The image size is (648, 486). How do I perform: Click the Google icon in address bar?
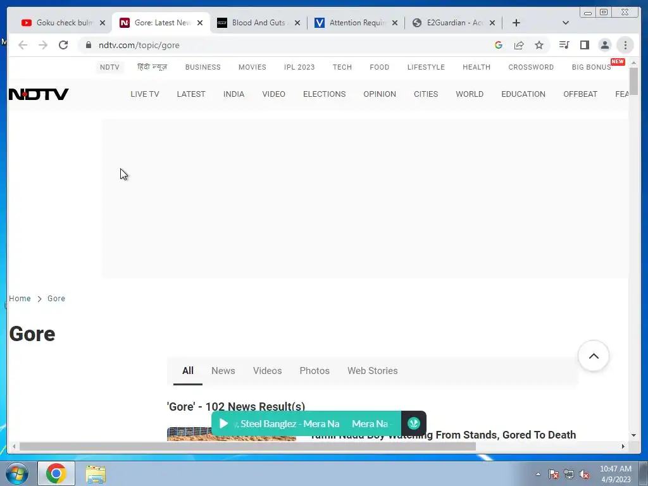499,45
